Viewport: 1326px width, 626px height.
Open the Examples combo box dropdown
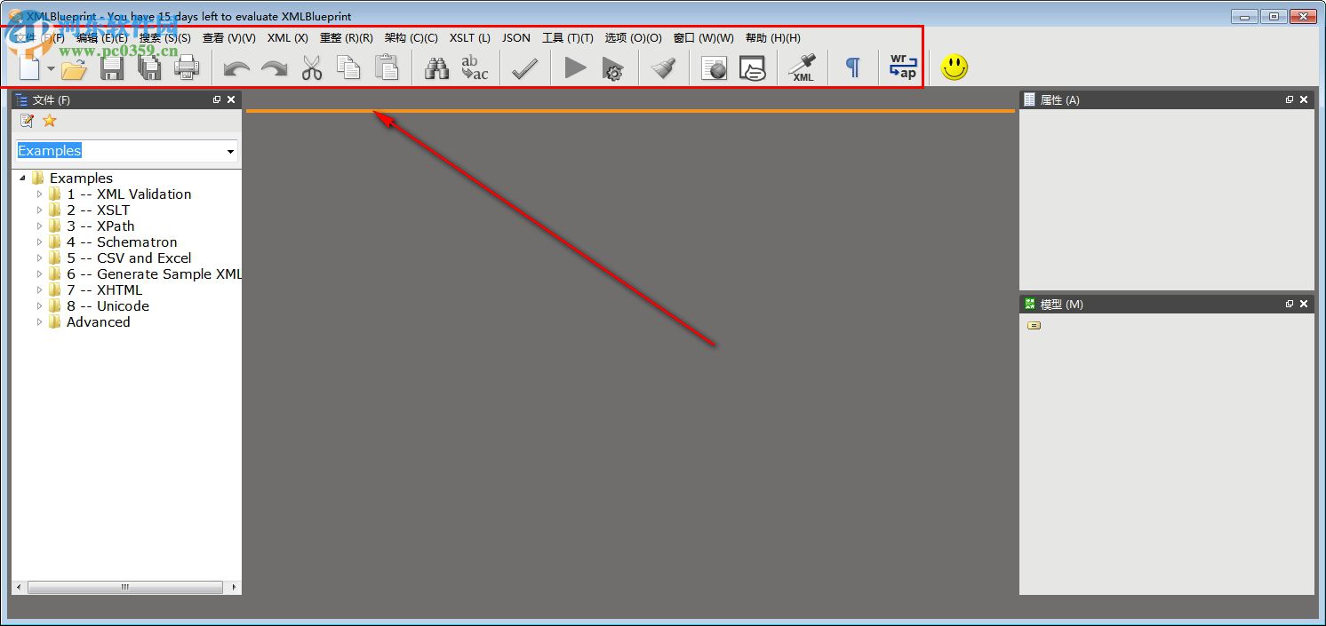(x=230, y=152)
